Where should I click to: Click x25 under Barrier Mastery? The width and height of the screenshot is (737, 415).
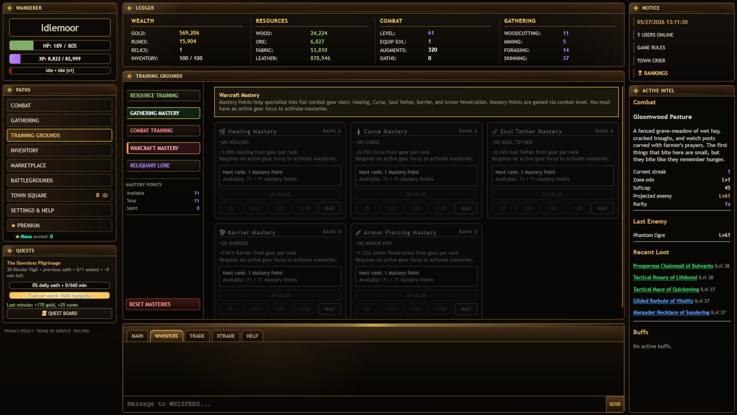tap(280, 309)
